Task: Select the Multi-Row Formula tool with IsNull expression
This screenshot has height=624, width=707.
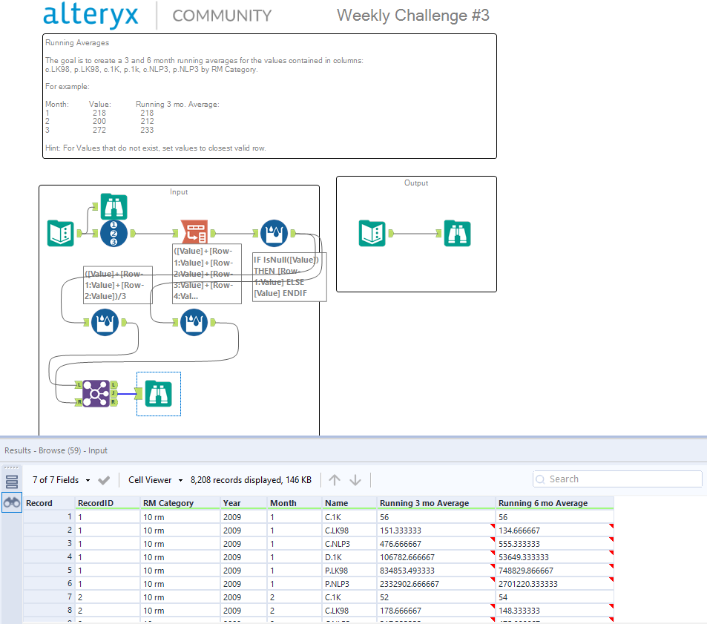Action: [x=274, y=233]
